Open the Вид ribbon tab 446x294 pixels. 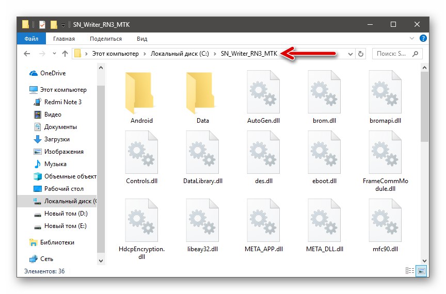(141, 39)
